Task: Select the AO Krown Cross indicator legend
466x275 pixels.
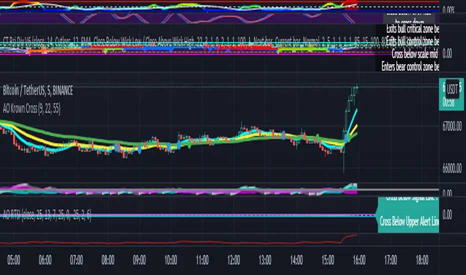Action: pyautogui.click(x=31, y=108)
